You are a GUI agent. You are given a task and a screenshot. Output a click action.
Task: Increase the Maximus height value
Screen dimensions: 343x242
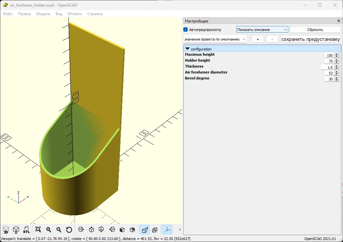[337, 54]
